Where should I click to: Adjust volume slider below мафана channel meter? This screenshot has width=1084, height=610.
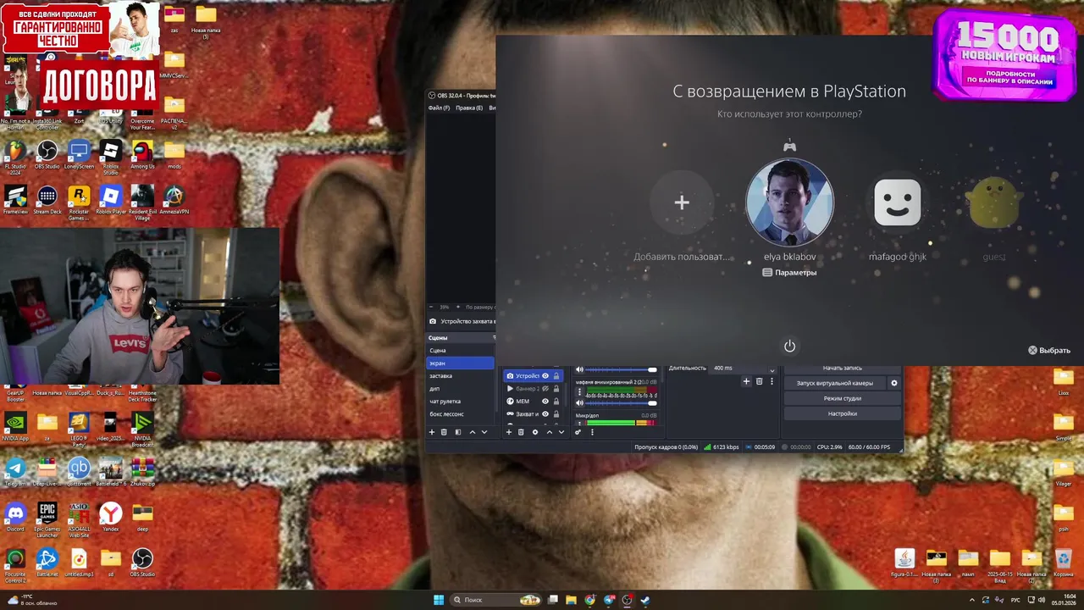622,403
